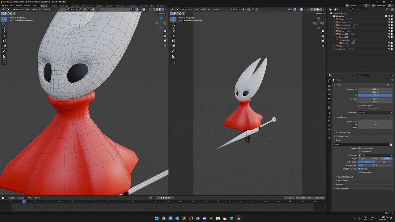This screenshot has height=222, width=395.
Task: Uncheck the Overwrite checkbox
Action: click(x=359, y=169)
